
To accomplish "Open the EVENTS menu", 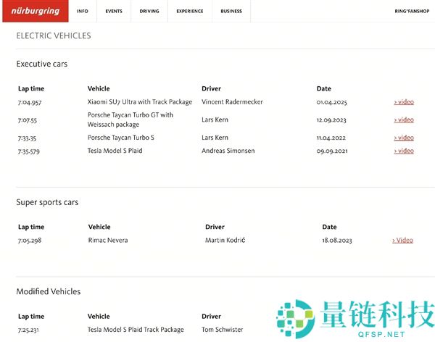I will tap(114, 11).
